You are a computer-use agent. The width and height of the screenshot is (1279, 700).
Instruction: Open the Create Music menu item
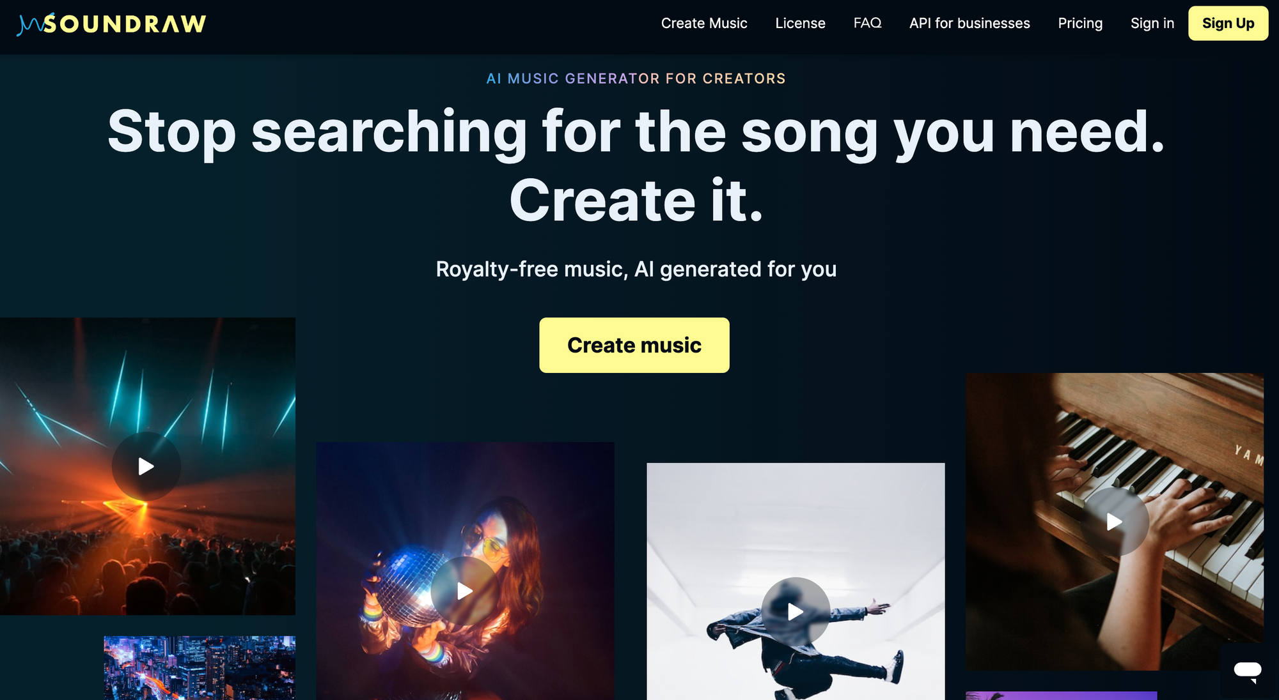pos(704,23)
